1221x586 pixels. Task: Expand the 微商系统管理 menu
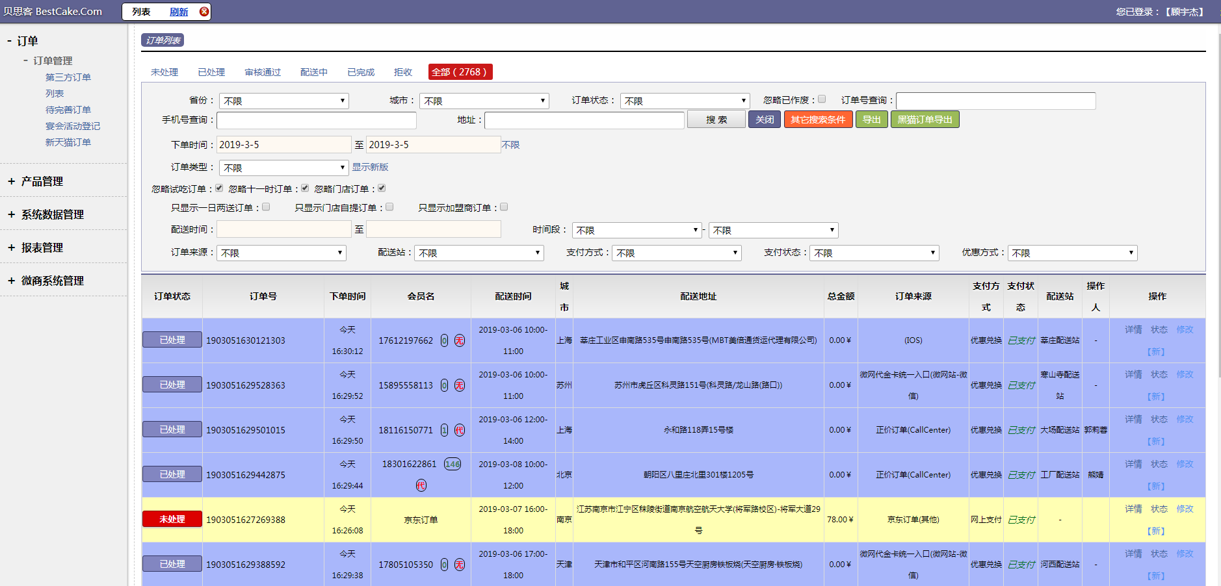12,281
